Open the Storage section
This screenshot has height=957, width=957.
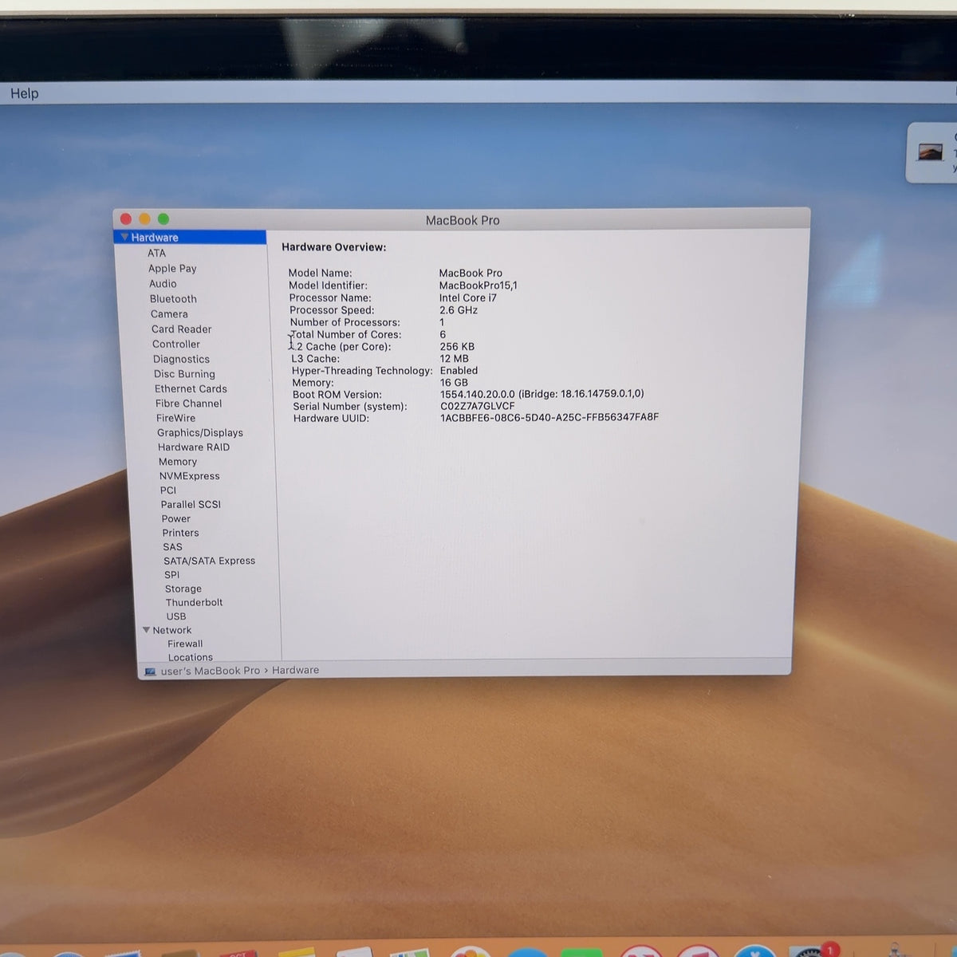coord(183,589)
